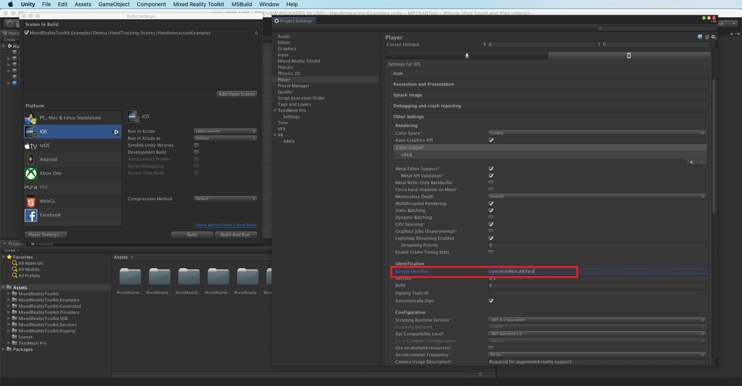Remove Color Gamut entry with minus
The image size is (742, 386).
(701, 162)
